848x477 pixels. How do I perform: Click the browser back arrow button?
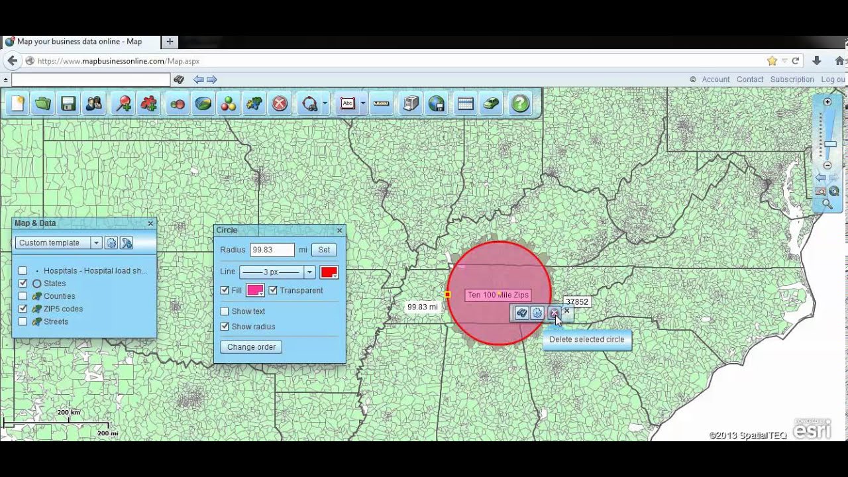(x=12, y=61)
